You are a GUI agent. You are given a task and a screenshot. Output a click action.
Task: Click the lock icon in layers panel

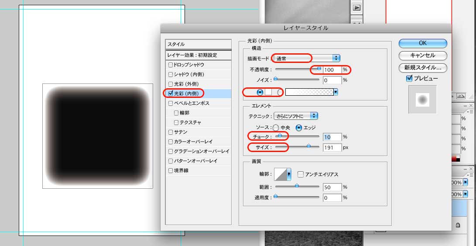pos(458,225)
